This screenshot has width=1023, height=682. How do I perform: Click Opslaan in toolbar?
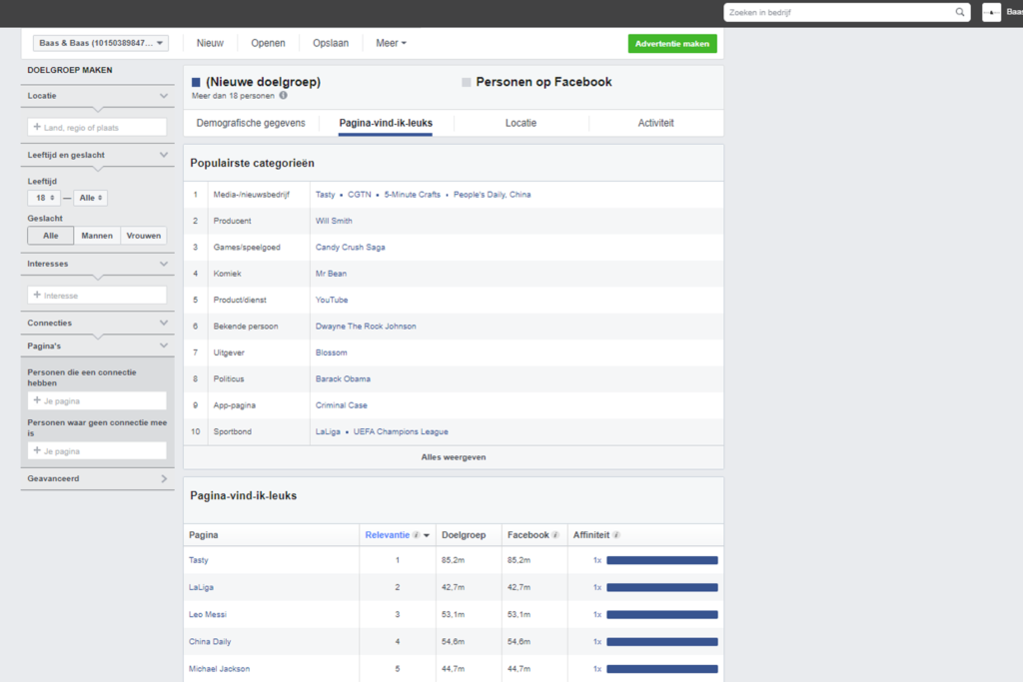pos(330,43)
